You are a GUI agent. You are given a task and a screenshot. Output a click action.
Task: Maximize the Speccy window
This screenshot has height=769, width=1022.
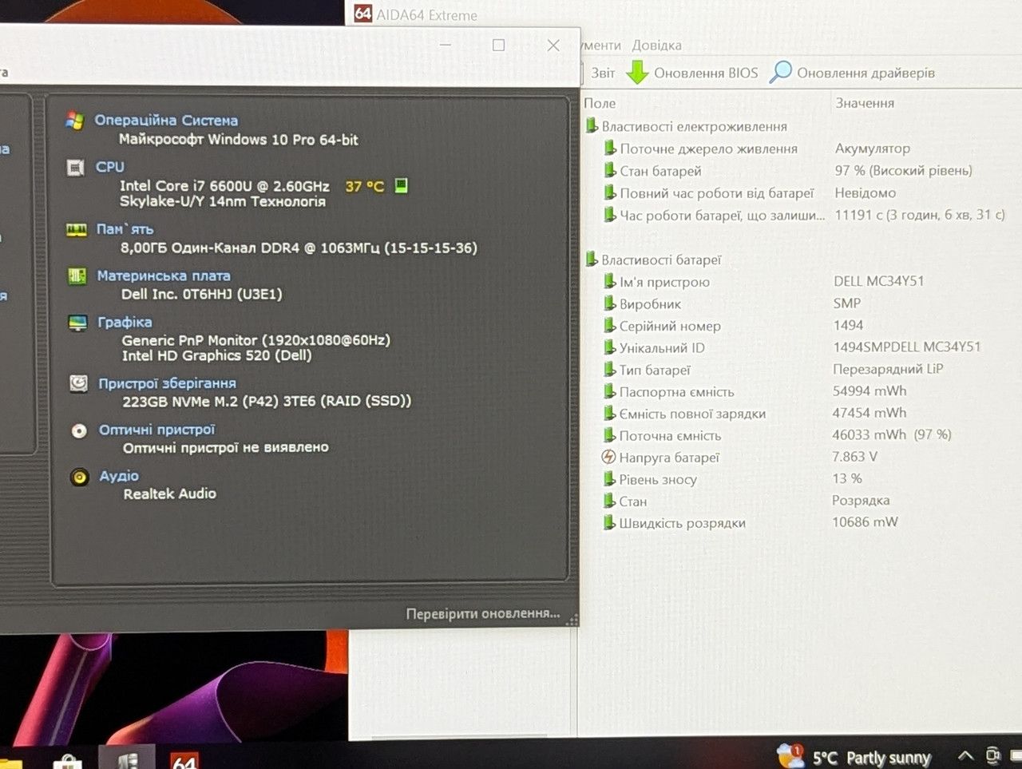tap(499, 46)
